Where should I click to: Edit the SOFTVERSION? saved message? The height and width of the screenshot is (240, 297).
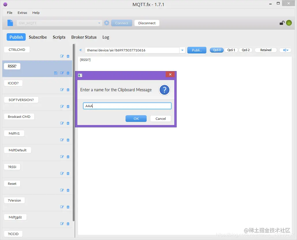[x=62, y=106]
